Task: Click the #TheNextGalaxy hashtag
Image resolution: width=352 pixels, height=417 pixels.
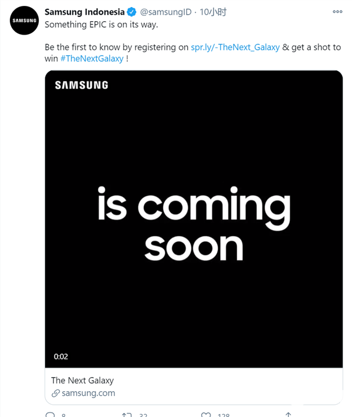Action: [x=92, y=59]
